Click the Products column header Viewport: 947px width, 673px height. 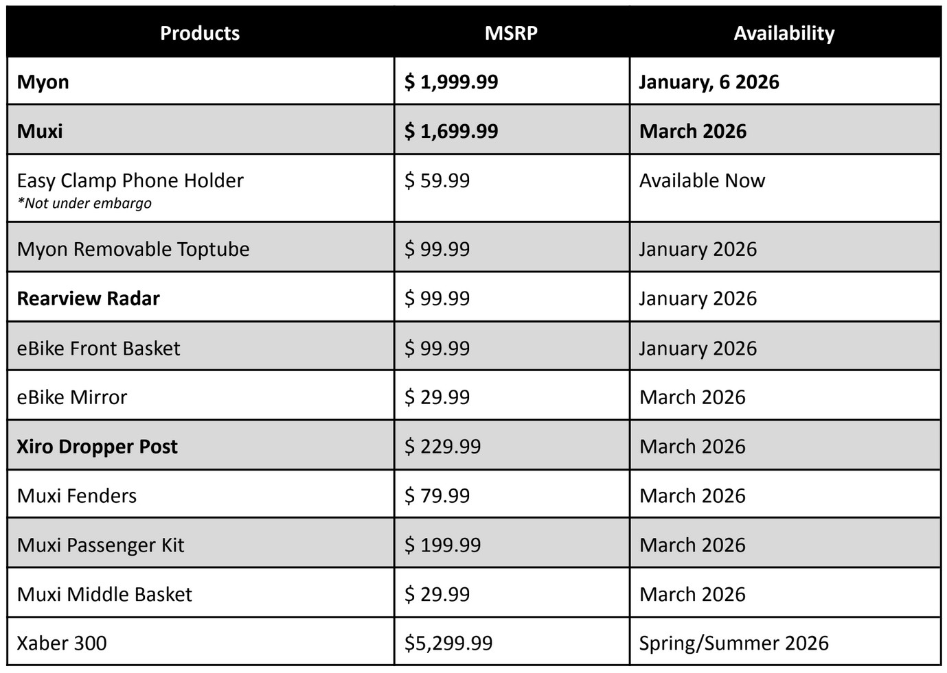click(x=200, y=33)
